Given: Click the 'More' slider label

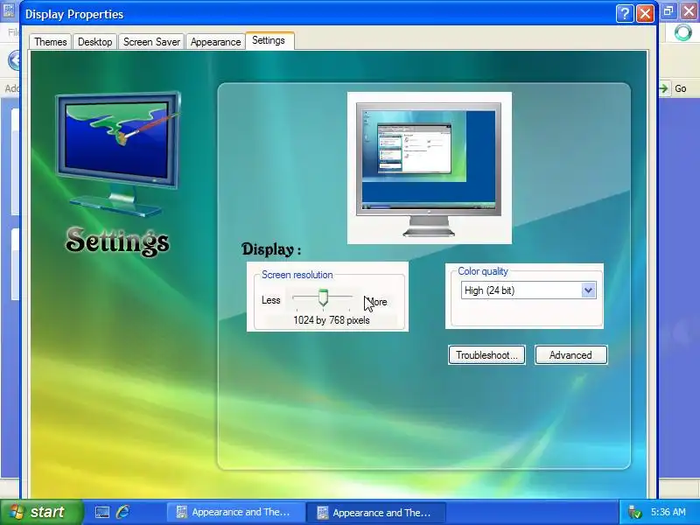Looking at the screenshot, I should pos(376,302).
